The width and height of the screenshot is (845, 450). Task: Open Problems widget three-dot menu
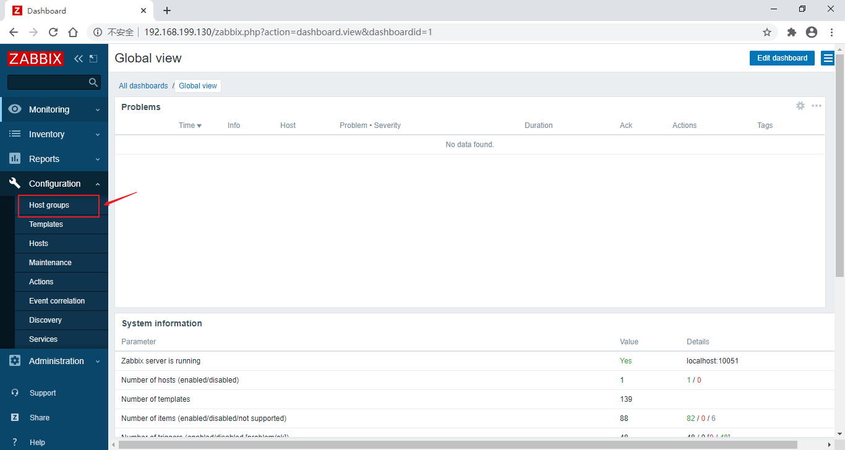click(817, 106)
